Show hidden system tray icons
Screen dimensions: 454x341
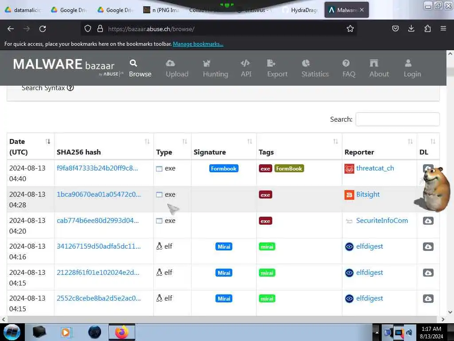pos(377,332)
